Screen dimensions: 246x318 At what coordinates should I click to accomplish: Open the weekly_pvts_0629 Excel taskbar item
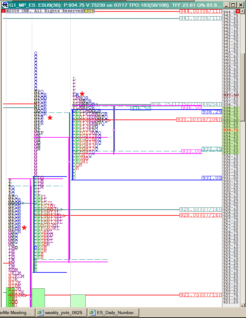[62, 313]
